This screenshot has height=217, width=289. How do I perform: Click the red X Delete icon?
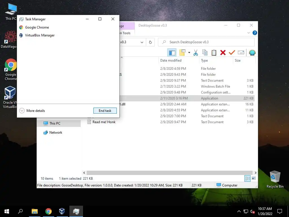click(223, 53)
